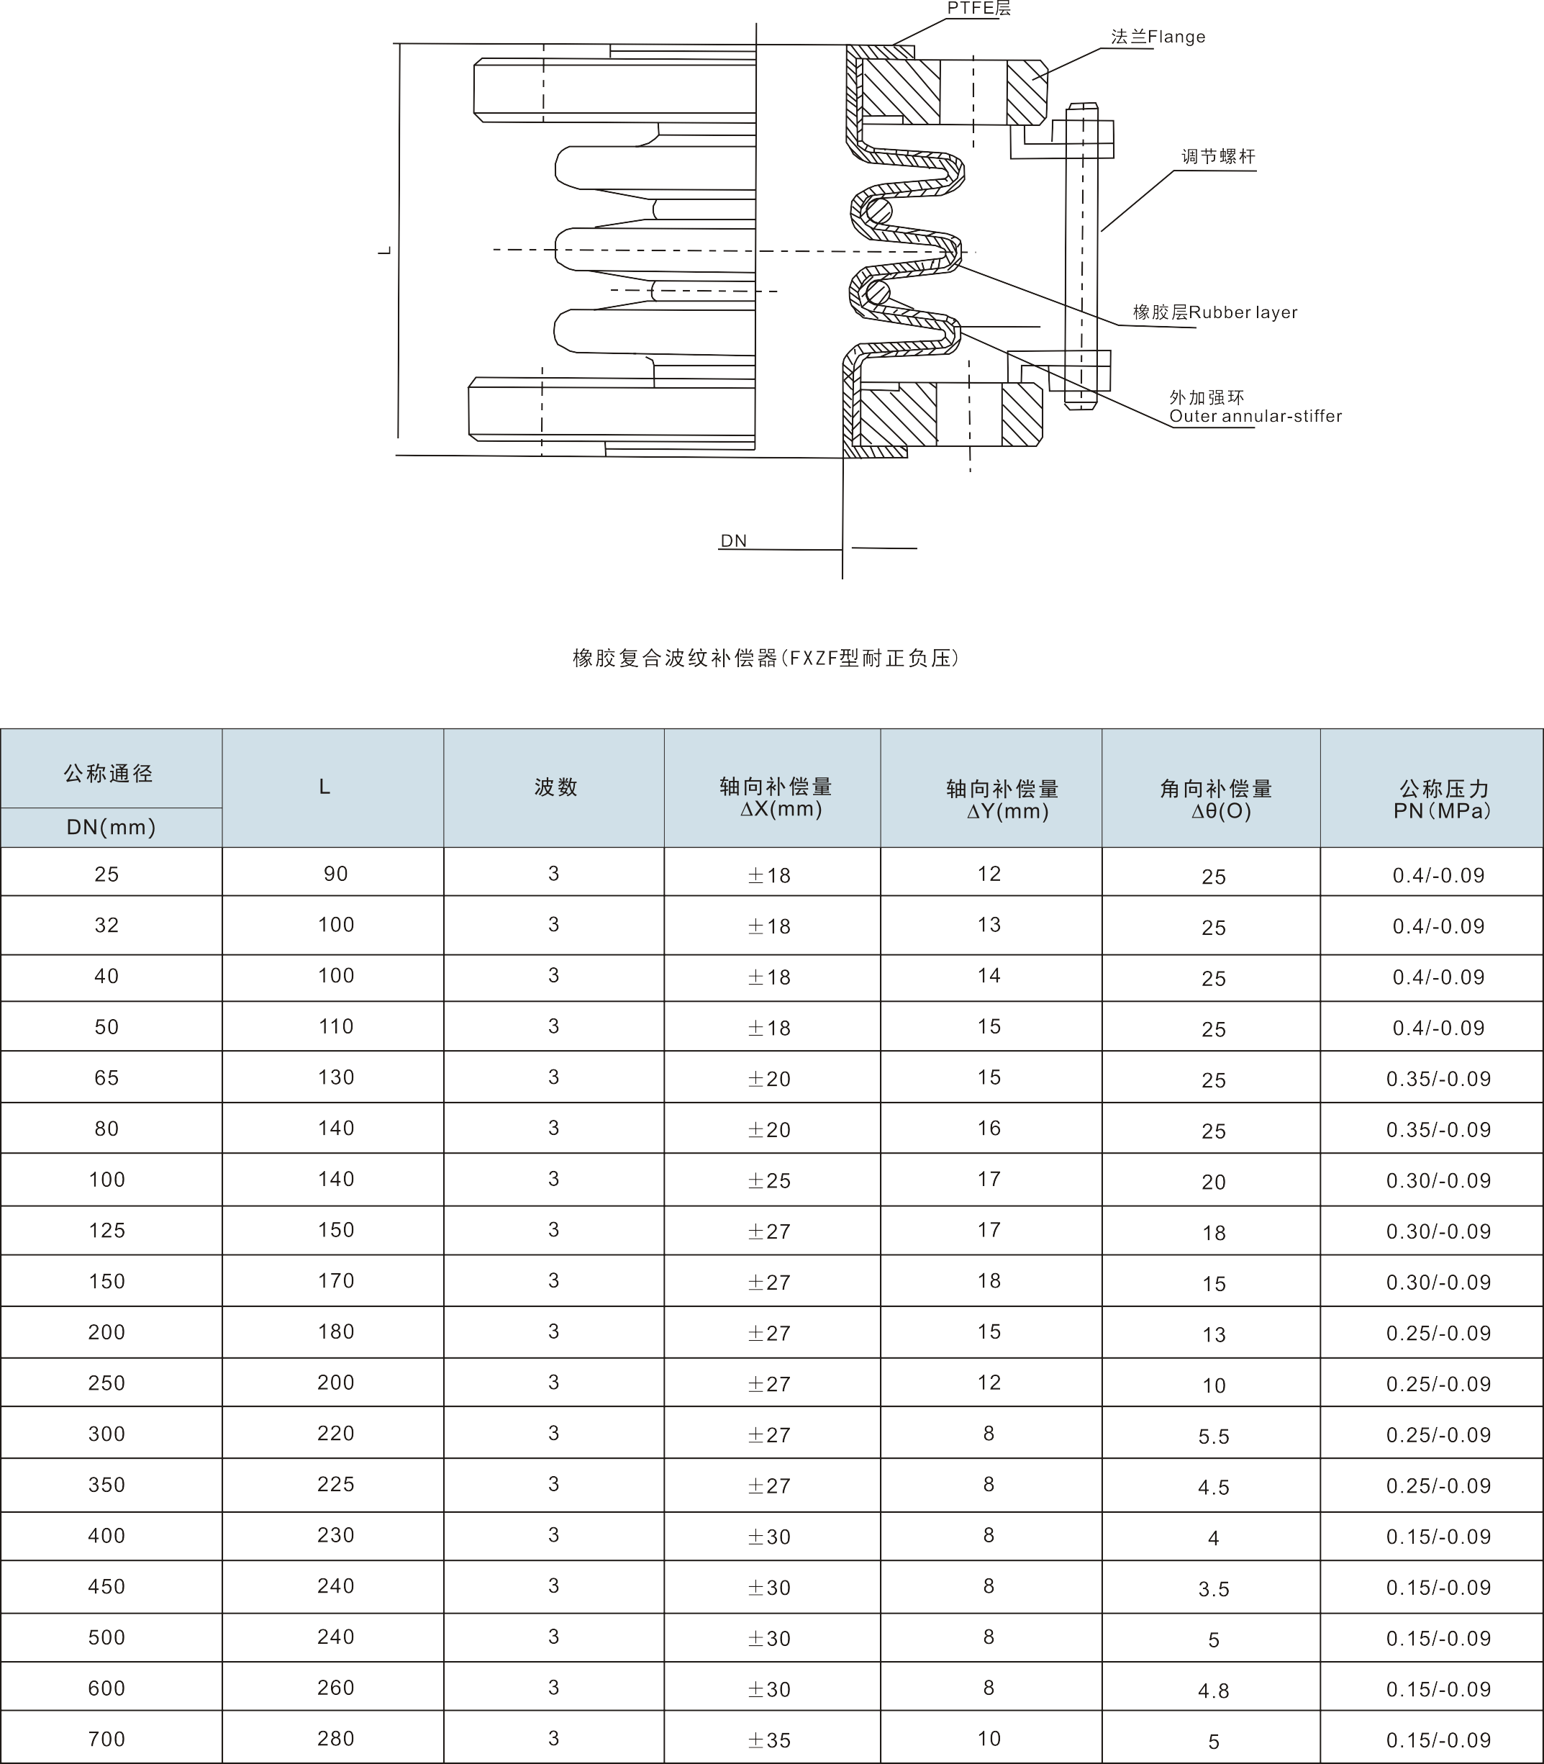This screenshot has height=1764, width=1544.
Task: Click the DN value 450 in the first column
Action: point(106,1586)
